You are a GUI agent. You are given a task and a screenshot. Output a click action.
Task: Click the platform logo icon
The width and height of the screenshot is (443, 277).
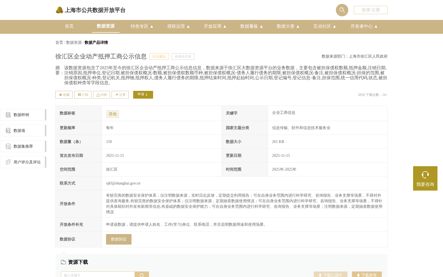[60, 10]
